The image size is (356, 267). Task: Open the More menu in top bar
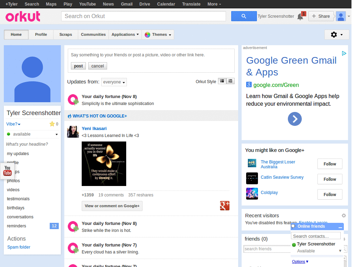214,4
